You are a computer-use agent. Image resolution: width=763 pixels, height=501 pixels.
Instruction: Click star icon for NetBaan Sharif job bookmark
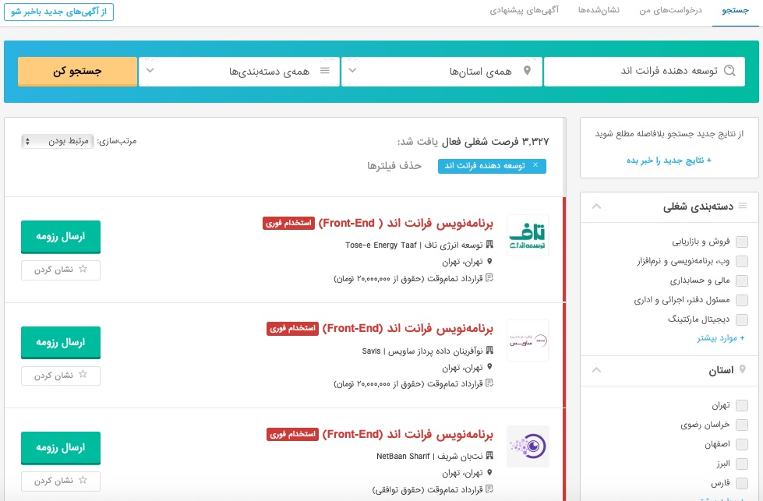(x=83, y=480)
